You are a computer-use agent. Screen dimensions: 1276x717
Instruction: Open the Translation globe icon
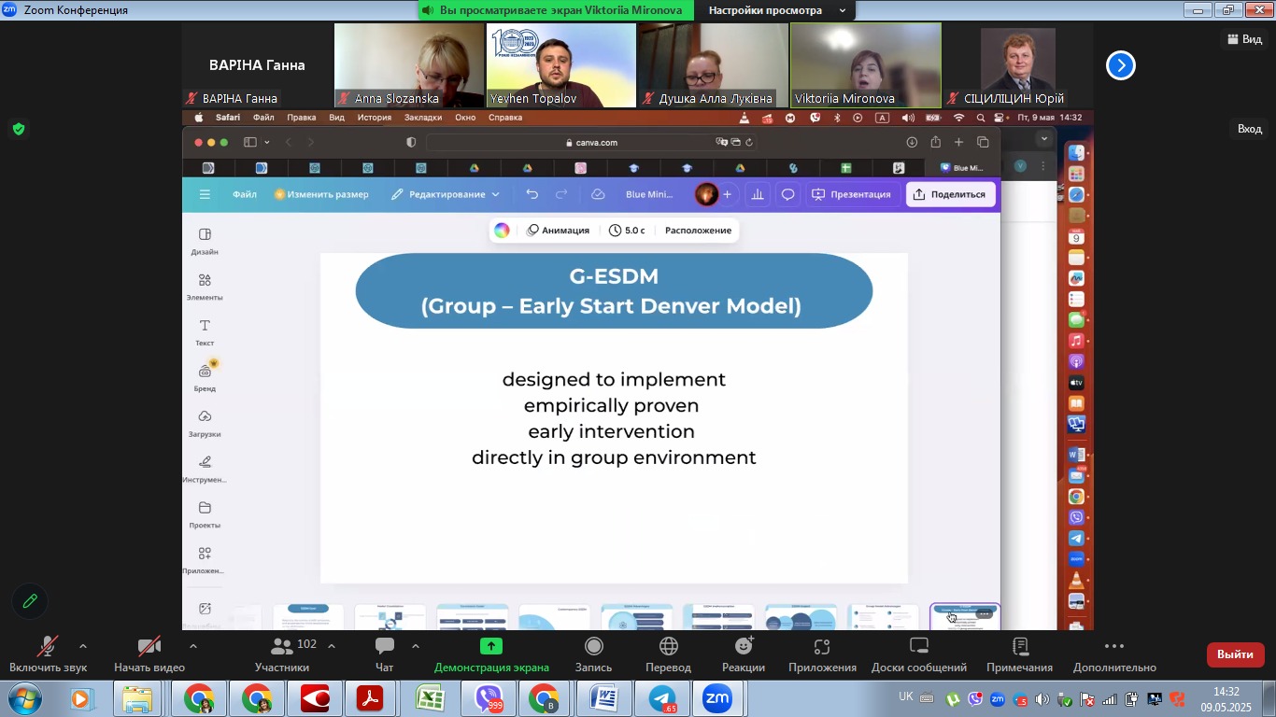point(668,654)
